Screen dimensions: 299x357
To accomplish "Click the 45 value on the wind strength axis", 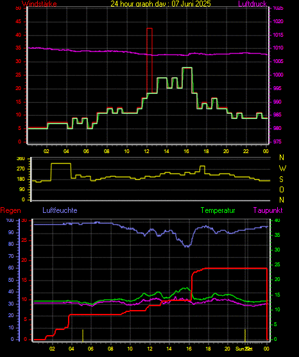I will click(18, 22).
